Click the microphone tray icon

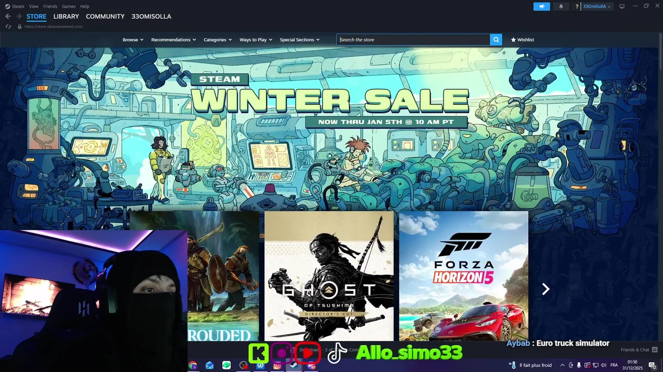[579, 365]
